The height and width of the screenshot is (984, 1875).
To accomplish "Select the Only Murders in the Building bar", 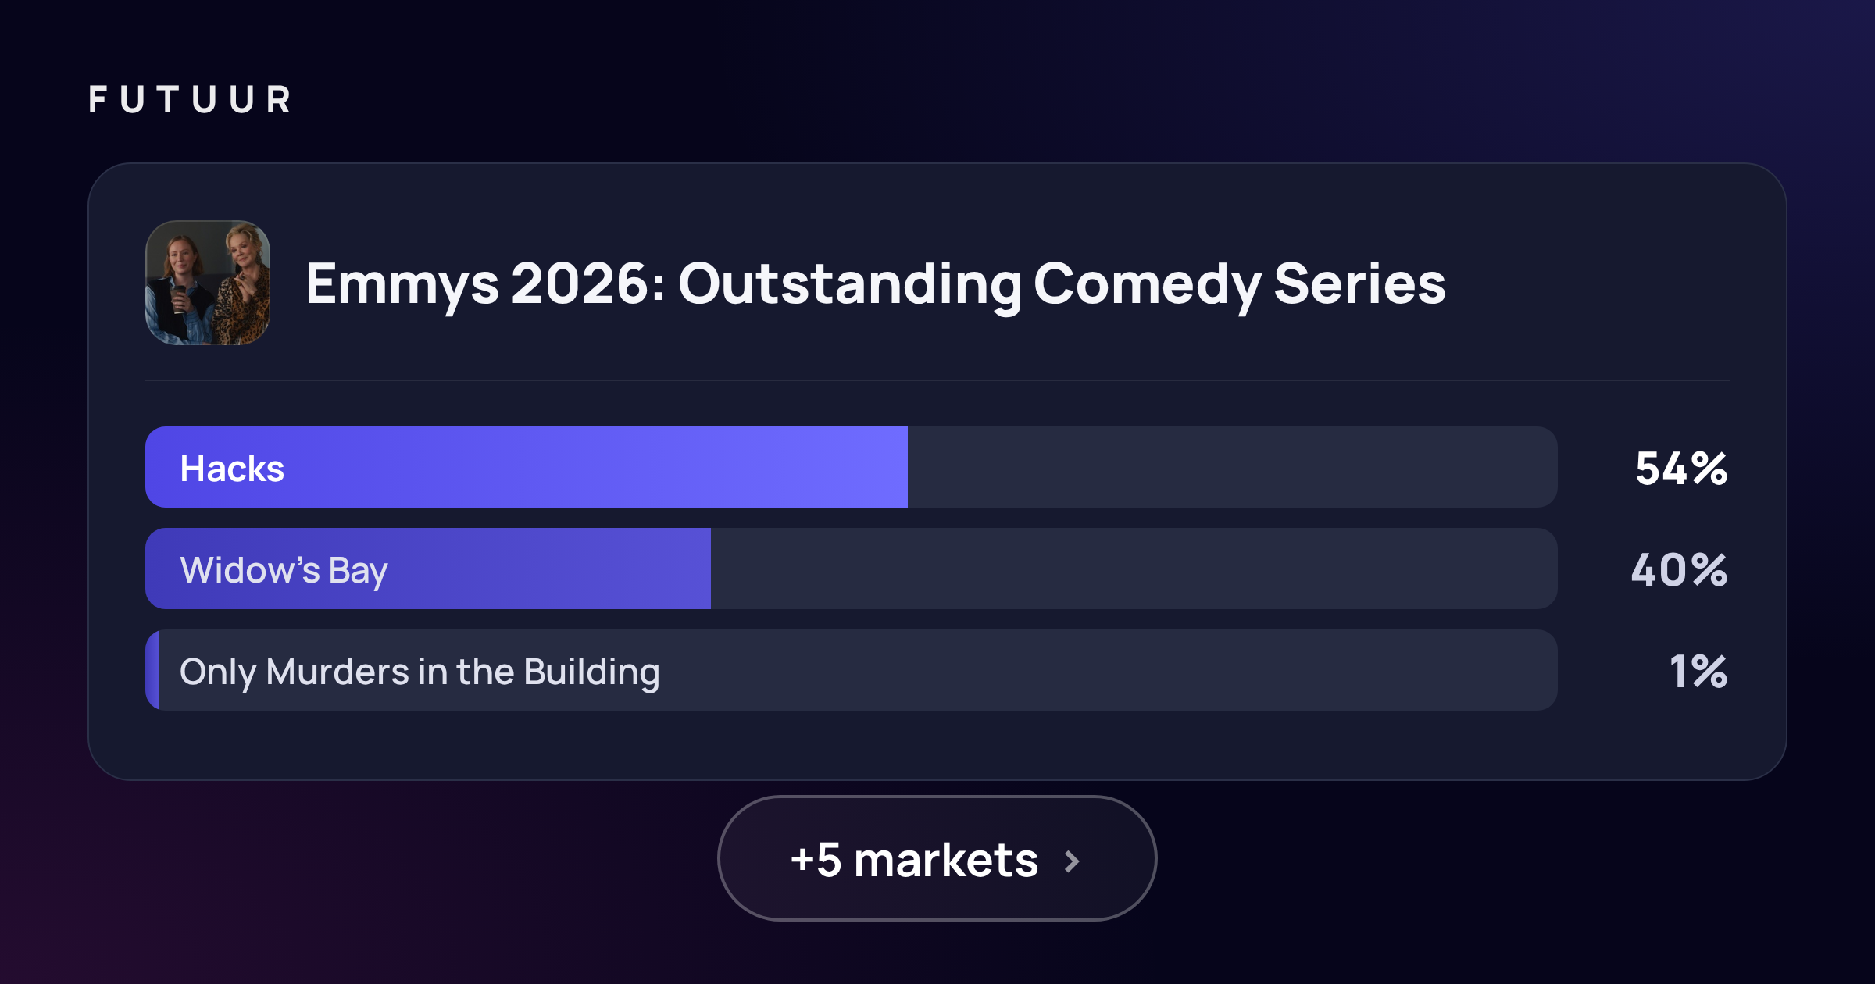I will coord(852,670).
